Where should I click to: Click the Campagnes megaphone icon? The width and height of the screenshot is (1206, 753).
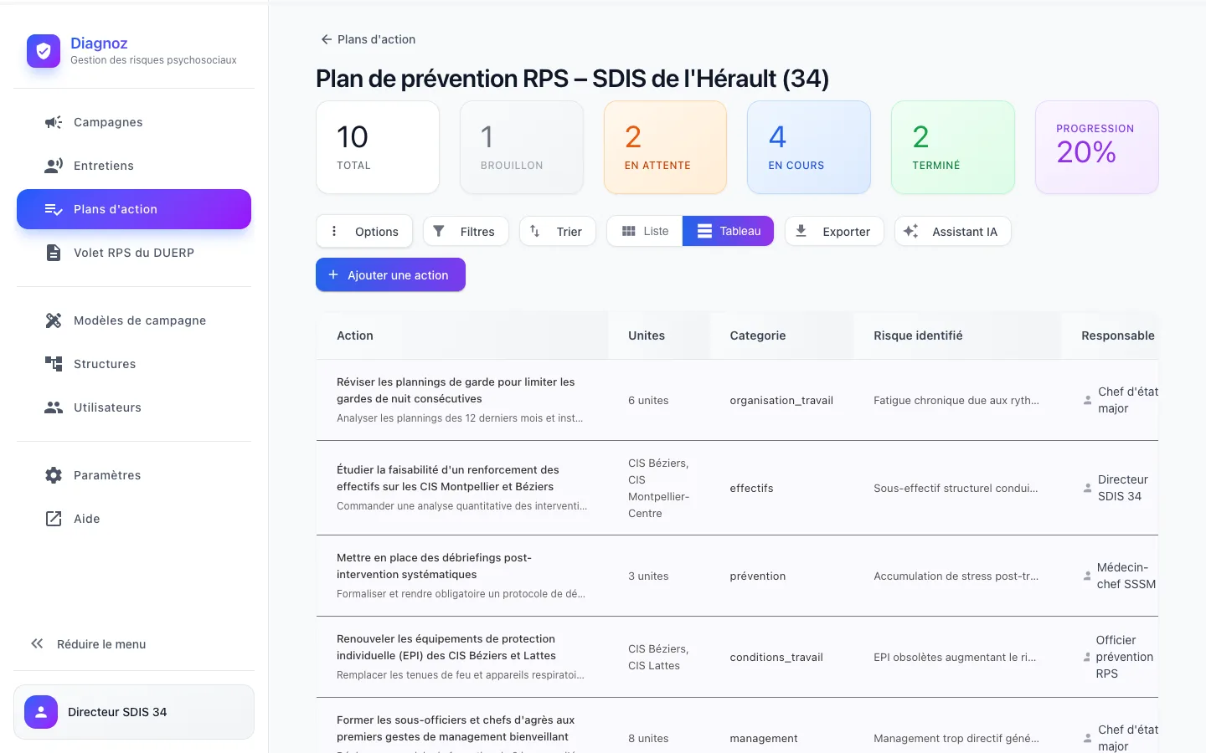click(x=54, y=122)
